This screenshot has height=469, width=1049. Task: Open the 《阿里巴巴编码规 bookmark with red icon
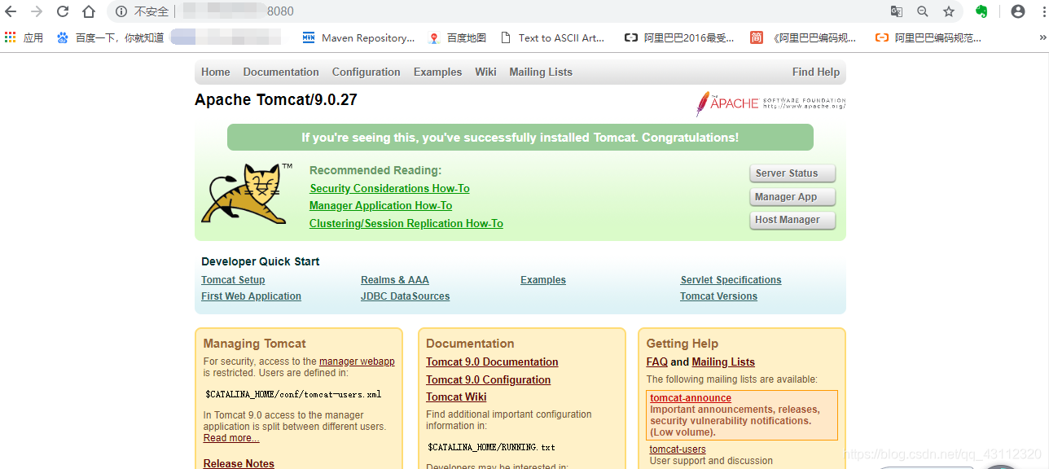tap(803, 37)
